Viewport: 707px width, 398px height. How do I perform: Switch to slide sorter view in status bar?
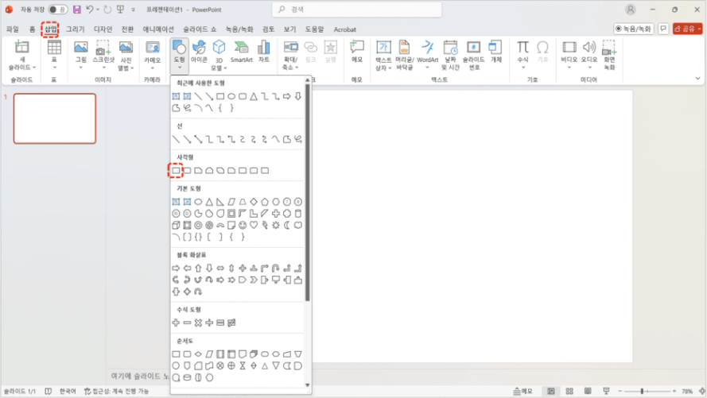tap(569, 391)
